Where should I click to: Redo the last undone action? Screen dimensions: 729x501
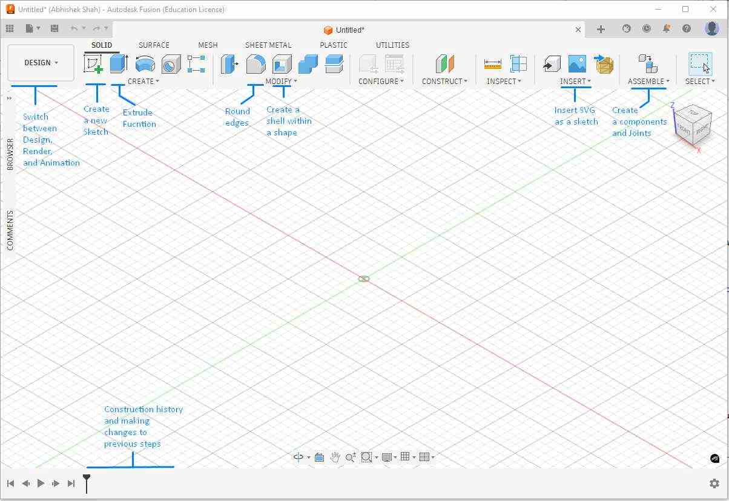(x=96, y=28)
